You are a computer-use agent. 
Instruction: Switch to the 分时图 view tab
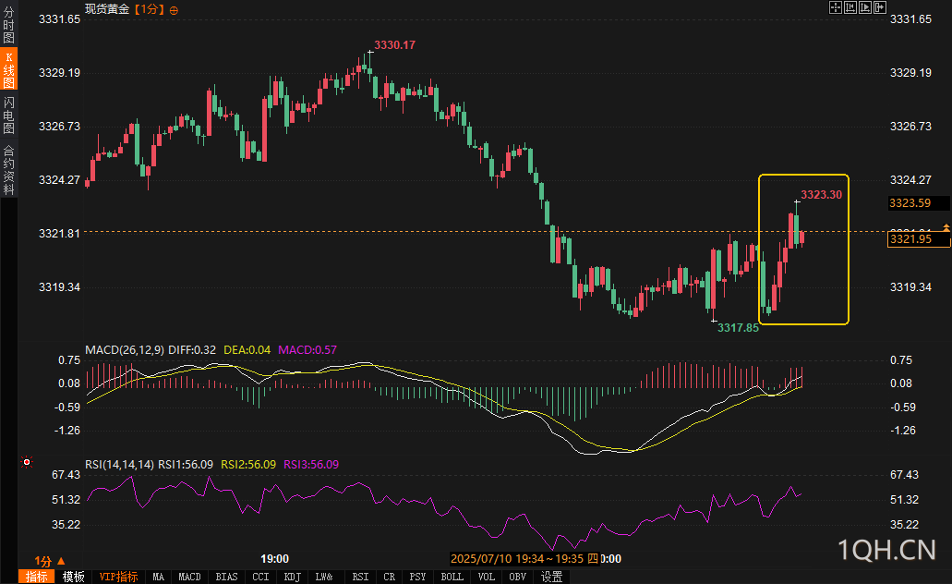point(9,26)
